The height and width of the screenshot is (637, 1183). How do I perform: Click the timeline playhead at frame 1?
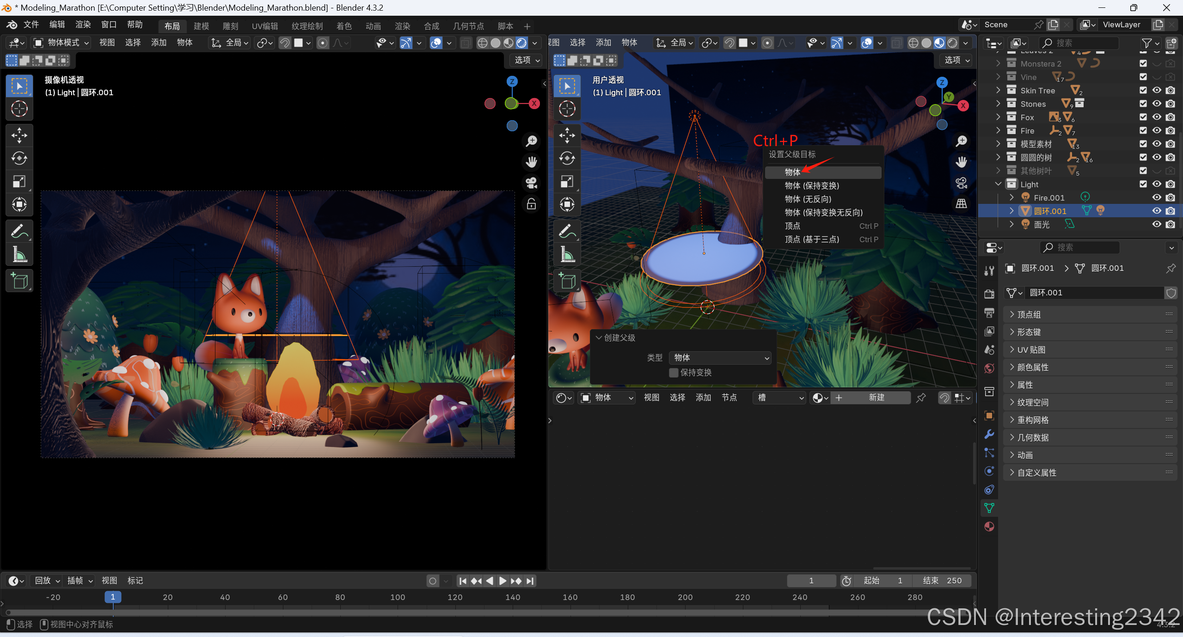[x=113, y=597]
